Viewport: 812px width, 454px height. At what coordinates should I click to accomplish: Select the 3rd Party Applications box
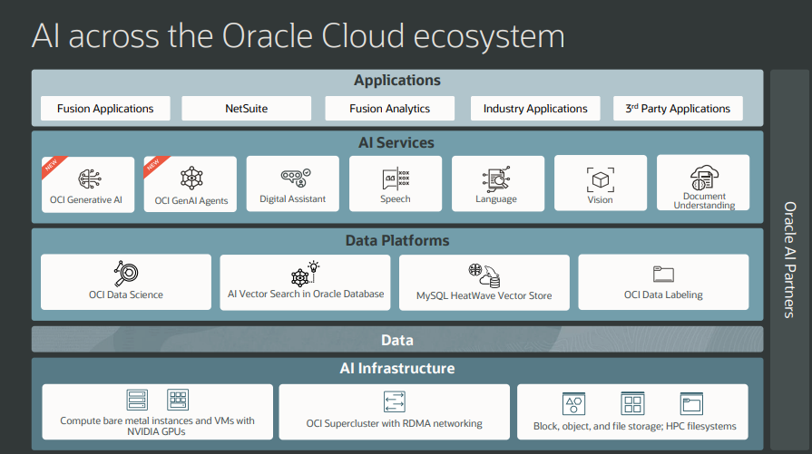point(678,109)
